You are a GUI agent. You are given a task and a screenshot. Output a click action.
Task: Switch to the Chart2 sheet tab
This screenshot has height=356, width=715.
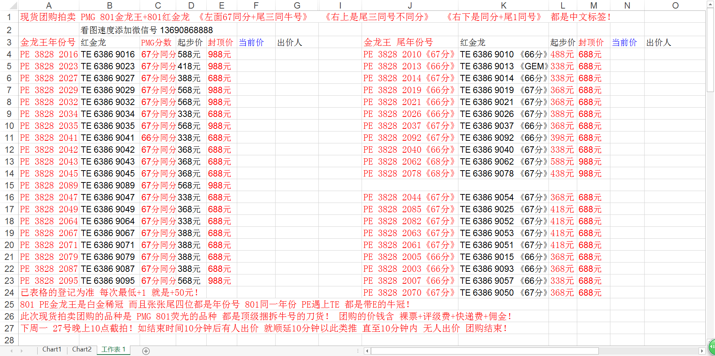(x=82, y=349)
